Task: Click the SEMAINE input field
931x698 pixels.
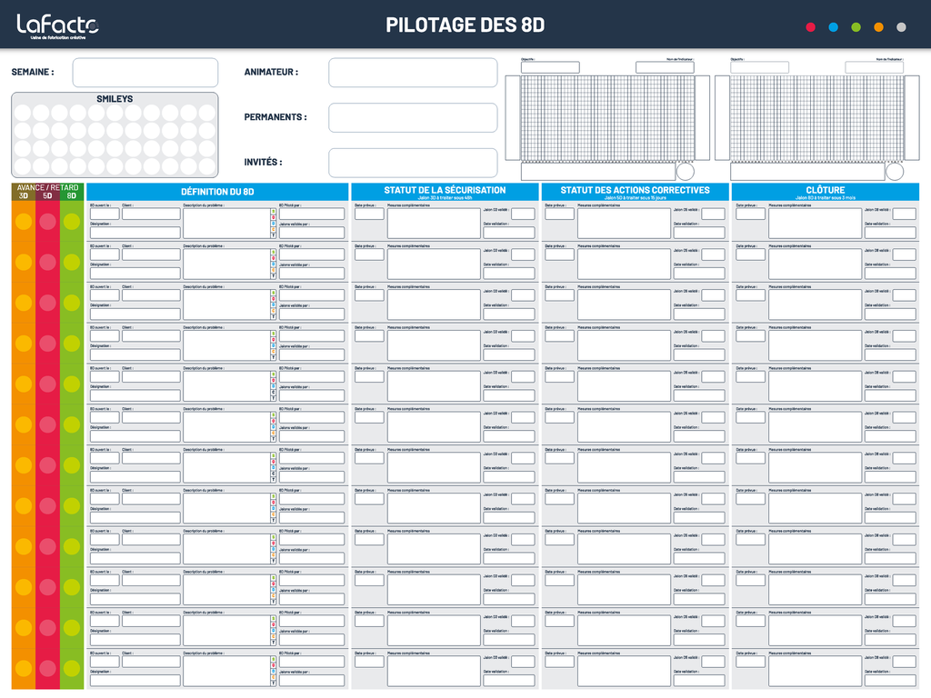Action: pos(145,73)
